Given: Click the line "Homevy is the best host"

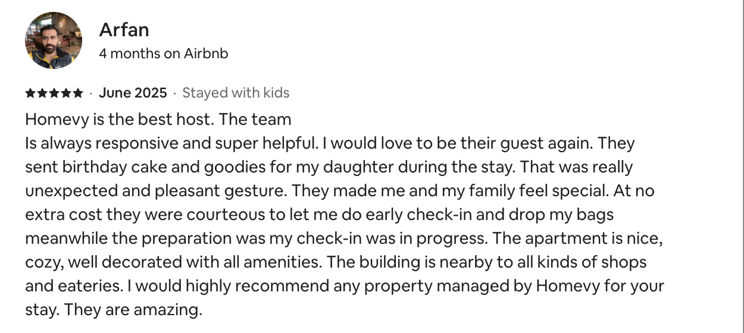Looking at the screenshot, I should (x=118, y=120).
